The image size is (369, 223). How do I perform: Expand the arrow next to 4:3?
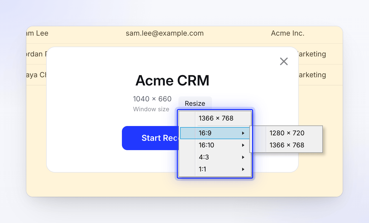click(243, 157)
